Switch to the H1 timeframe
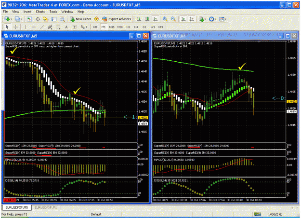This screenshot has width=301, height=218. (x=128, y=27)
